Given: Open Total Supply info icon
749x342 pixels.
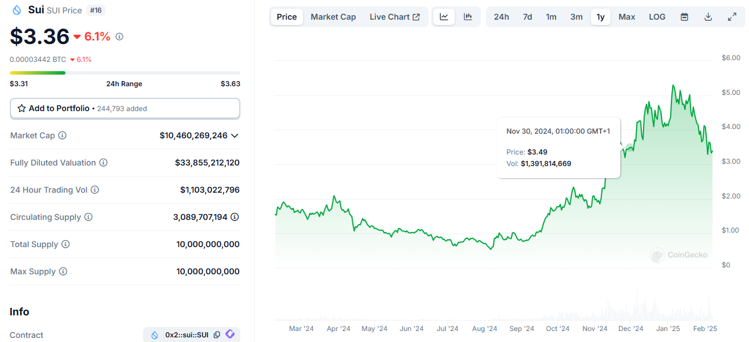Looking at the screenshot, I should (x=65, y=244).
